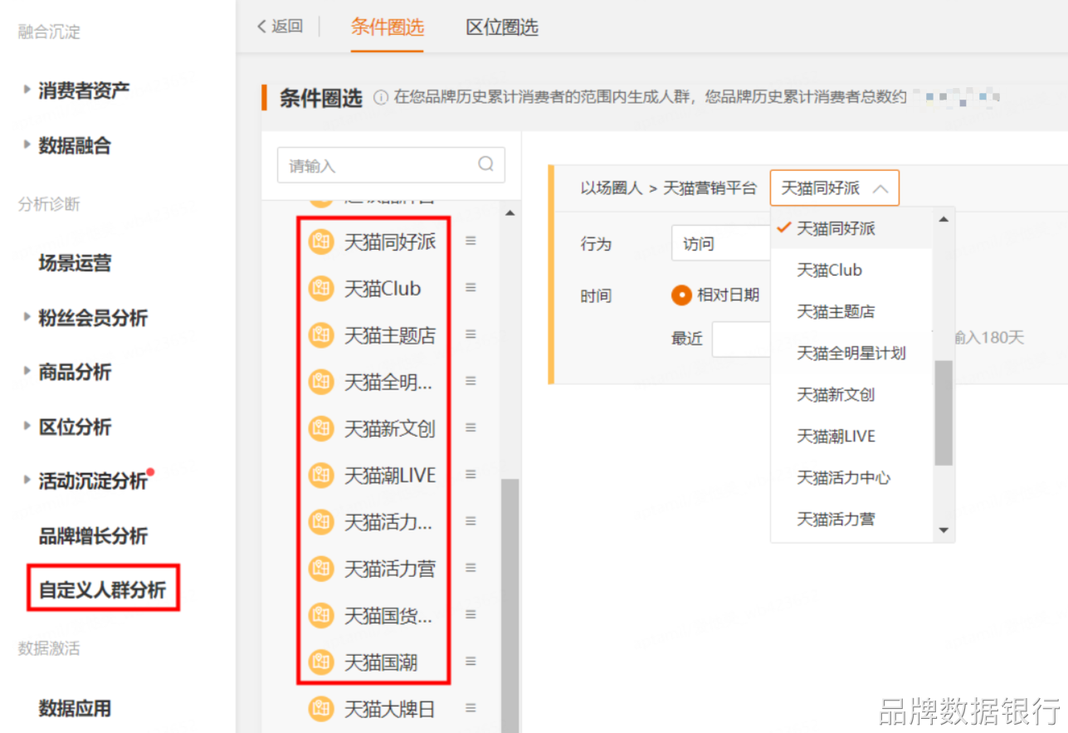Choose 天猫全明星计划 option in the dropdown list
Image resolution: width=1068 pixels, height=733 pixels.
pos(851,353)
